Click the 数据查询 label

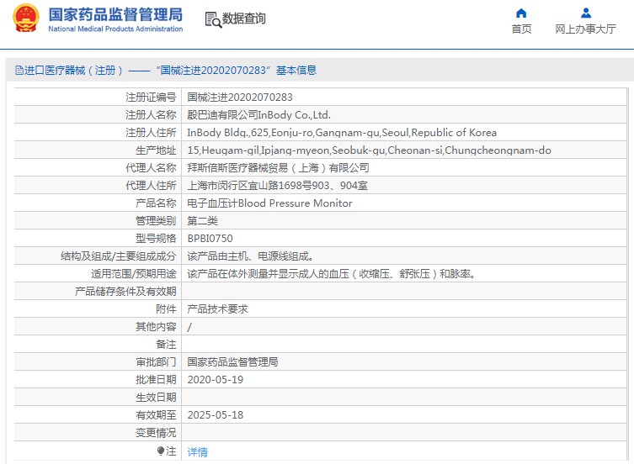coord(244,18)
